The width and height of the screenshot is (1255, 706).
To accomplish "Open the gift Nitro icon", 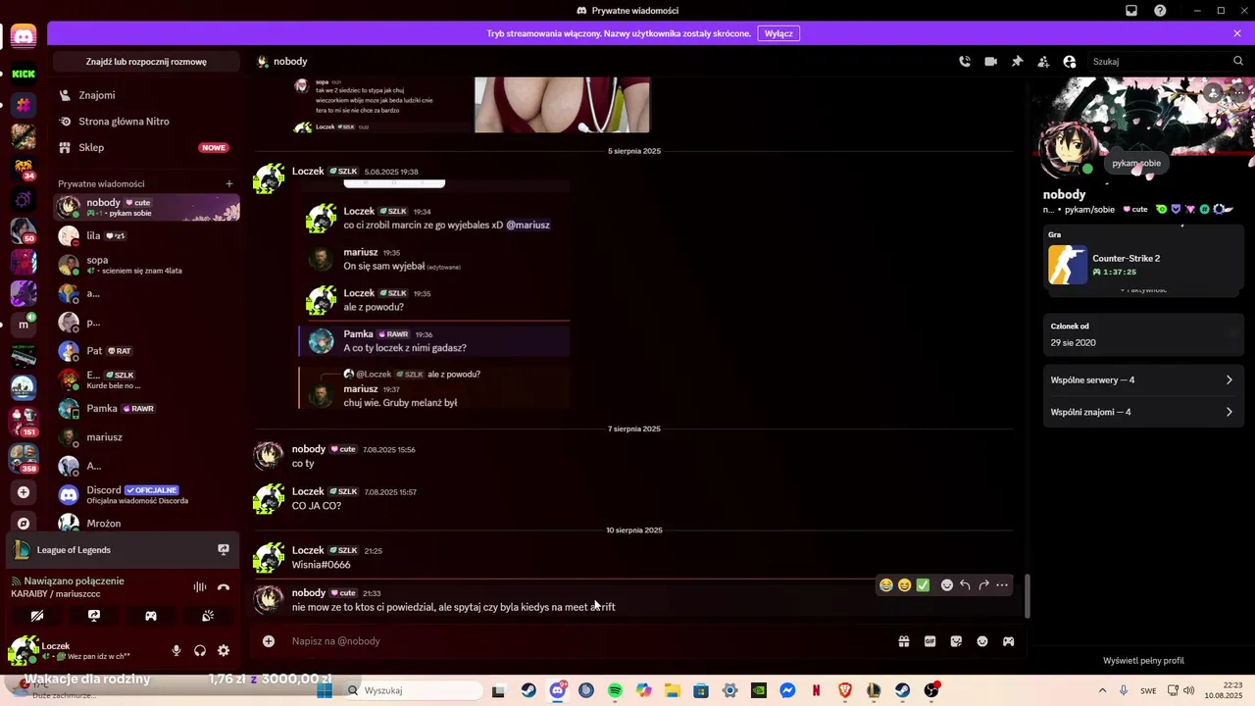I will (x=904, y=641).
